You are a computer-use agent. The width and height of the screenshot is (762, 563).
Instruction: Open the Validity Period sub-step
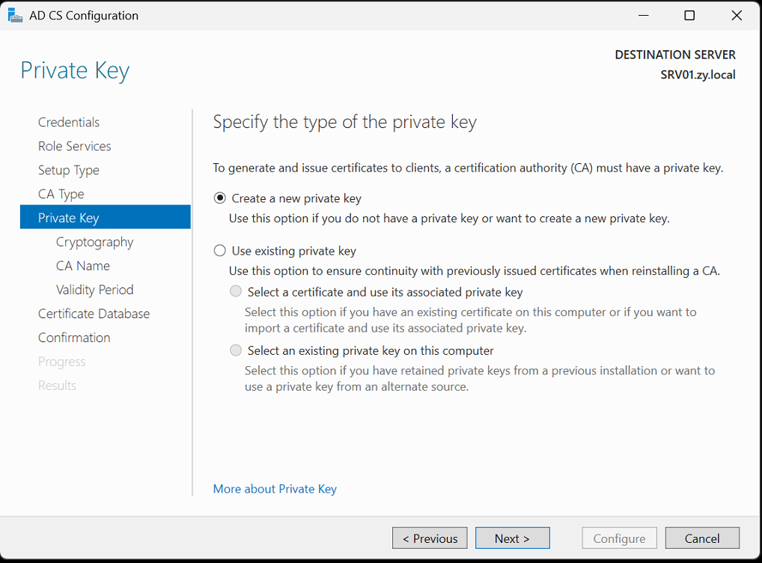(94, 290)
